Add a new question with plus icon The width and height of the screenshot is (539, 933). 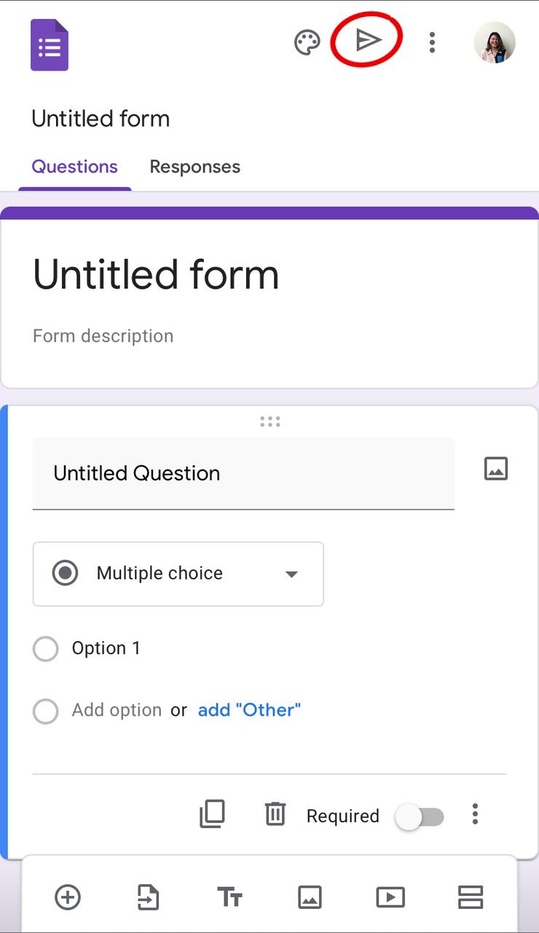point(68,897)
